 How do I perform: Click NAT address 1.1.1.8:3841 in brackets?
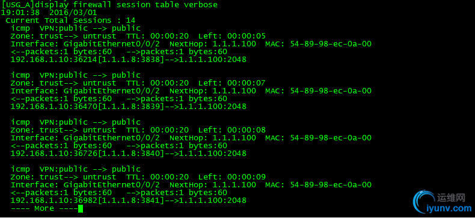pyautogui.click(x=130, y=201)
